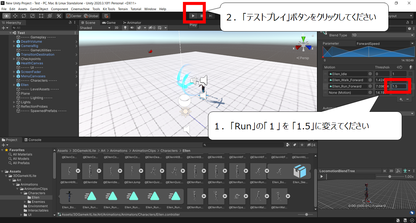The image size is (416, 223).
Task: Open the File menu
Action: tap(4, 9)
